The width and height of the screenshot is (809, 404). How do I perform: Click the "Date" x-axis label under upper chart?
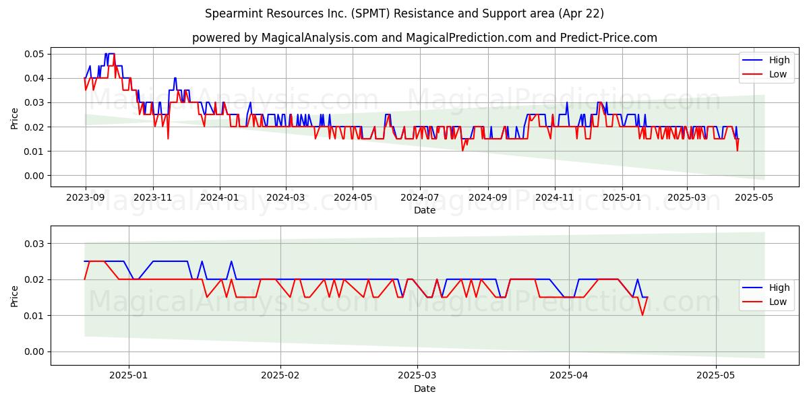425,210
